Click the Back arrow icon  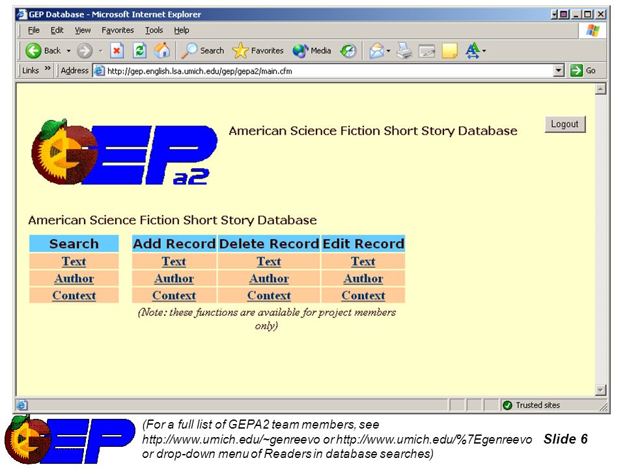tap(33, 51)
